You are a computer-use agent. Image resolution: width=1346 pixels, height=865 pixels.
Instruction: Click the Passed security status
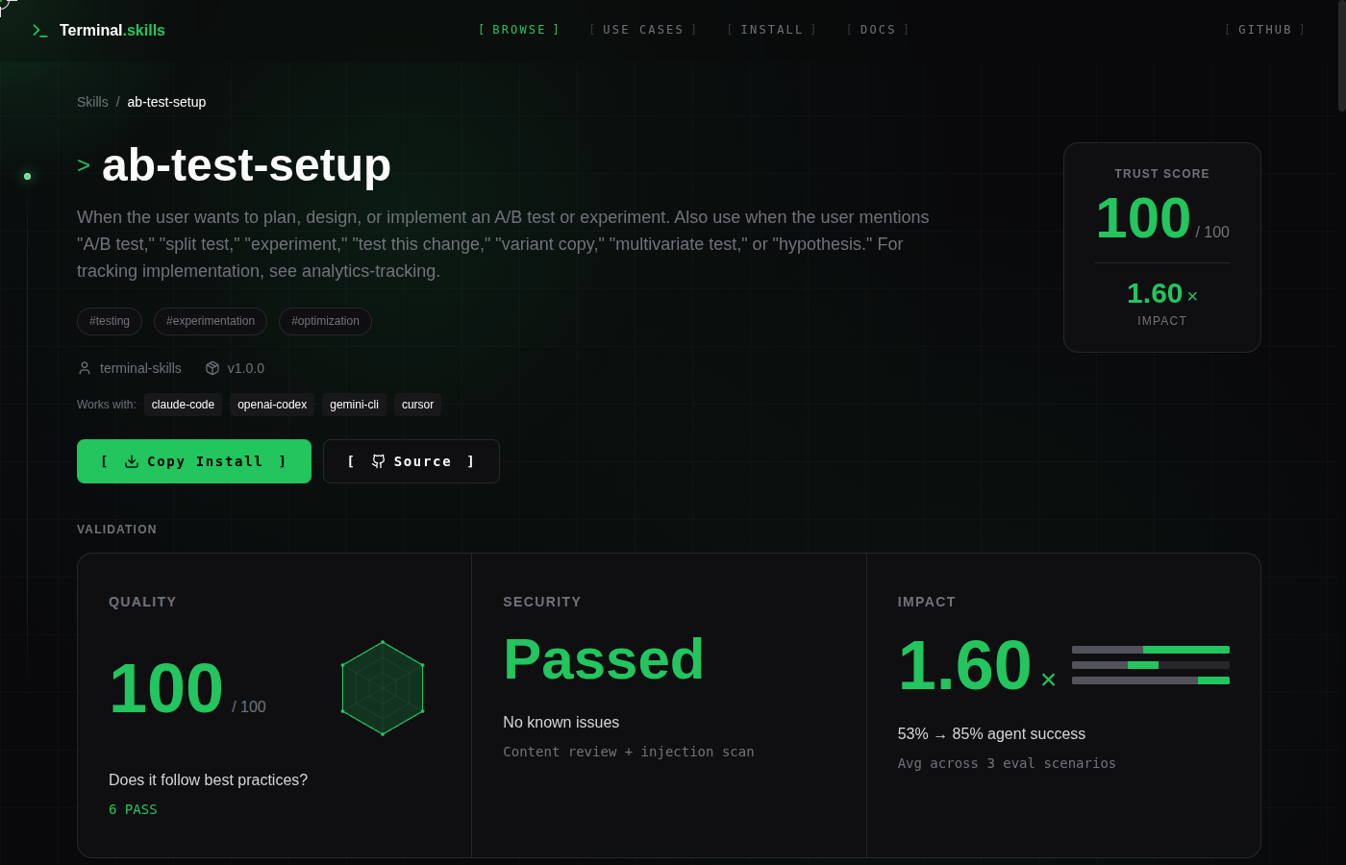604,659
